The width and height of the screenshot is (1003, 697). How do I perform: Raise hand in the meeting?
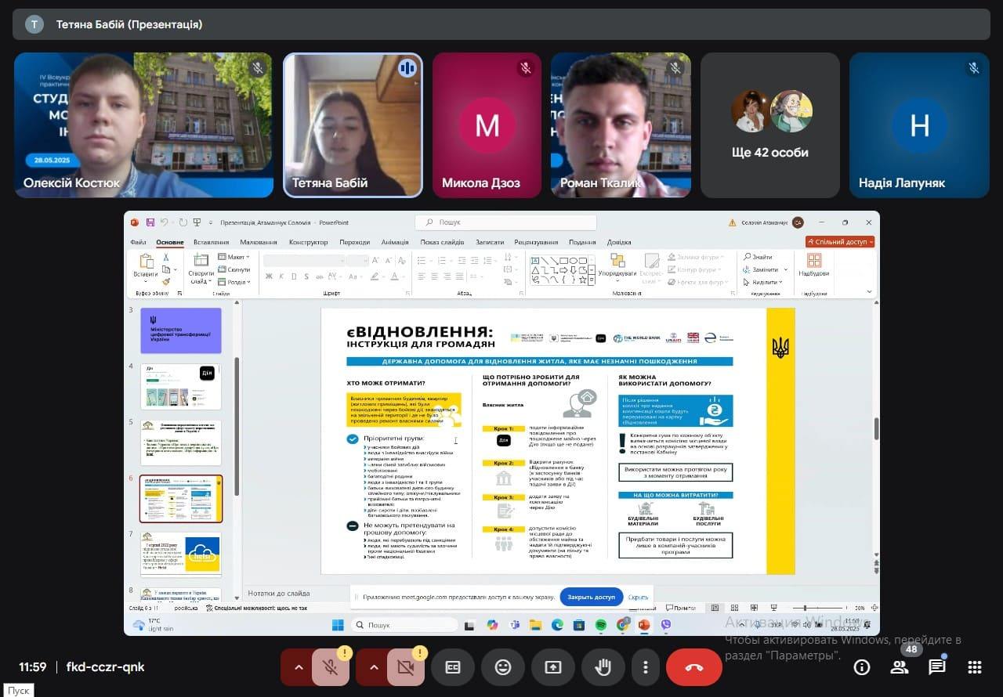click(603, 667)
